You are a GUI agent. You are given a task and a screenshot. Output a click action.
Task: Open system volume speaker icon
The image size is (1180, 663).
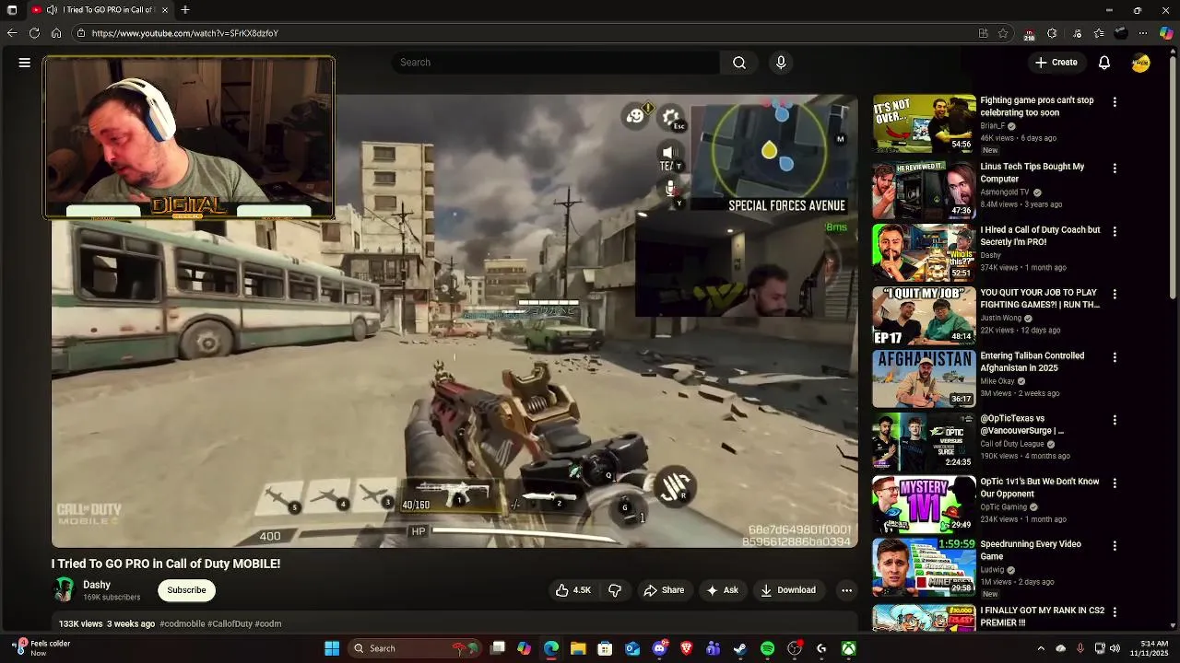[x=1115, y=648]
